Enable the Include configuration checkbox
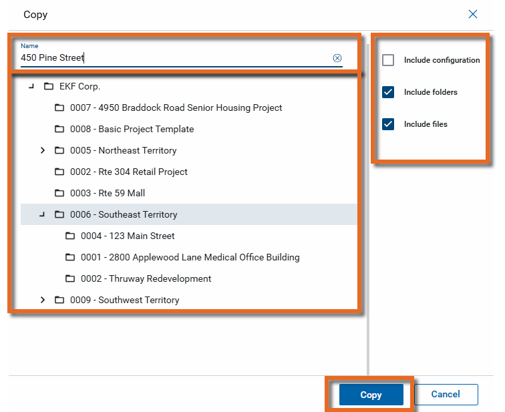Viewport: 505px width, 412px height. [x=388, y=60]
